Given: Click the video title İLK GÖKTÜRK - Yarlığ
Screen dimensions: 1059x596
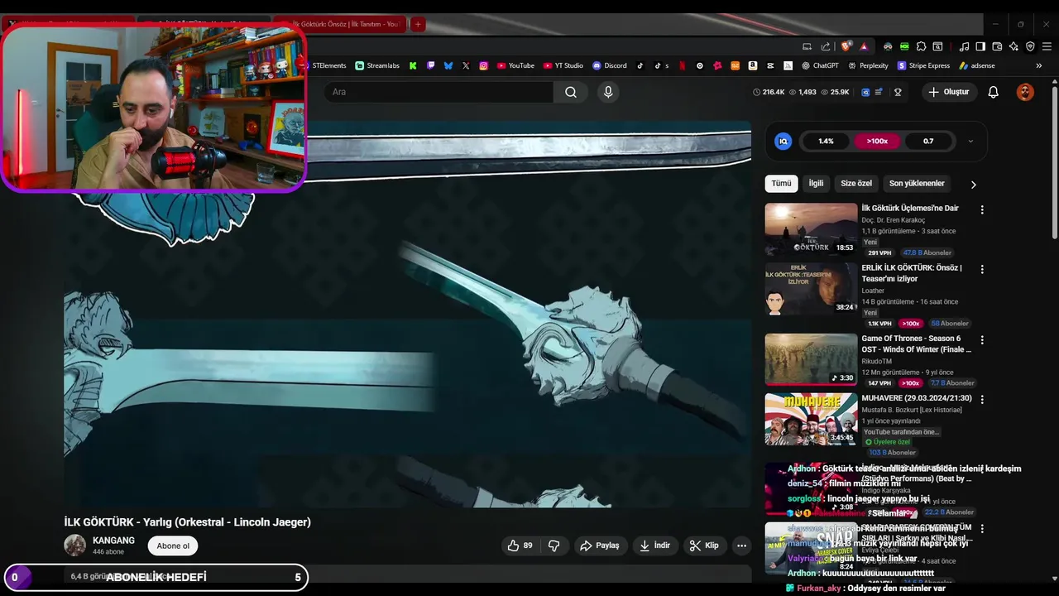Looking at the screenshot, I should [188, 522].
